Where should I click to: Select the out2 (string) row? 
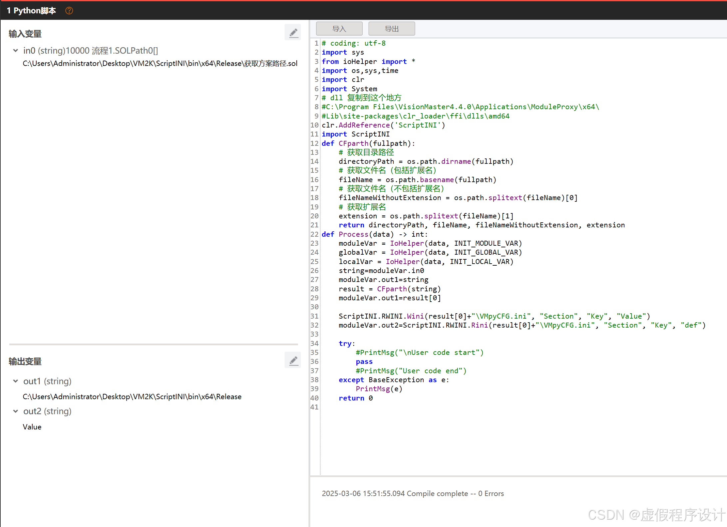[47, 411]
